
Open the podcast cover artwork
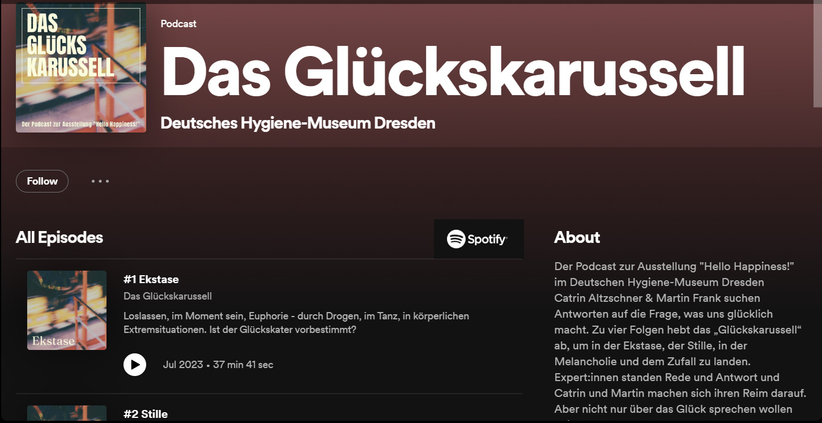tap(81, 67)
